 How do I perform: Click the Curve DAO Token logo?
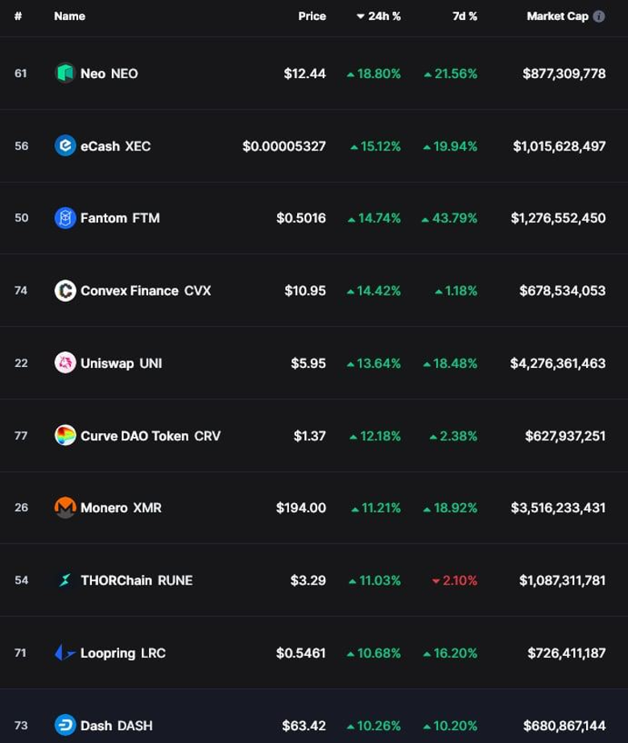pos(65,435)
